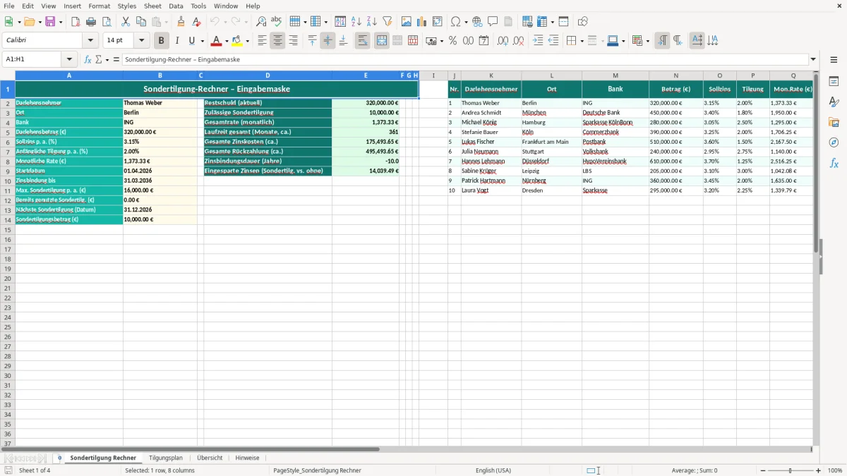Open the Styles menu

point(127,6)
